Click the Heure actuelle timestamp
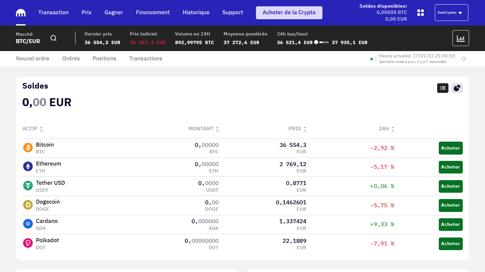The image size is (485, 272). [x=417, y=56]
